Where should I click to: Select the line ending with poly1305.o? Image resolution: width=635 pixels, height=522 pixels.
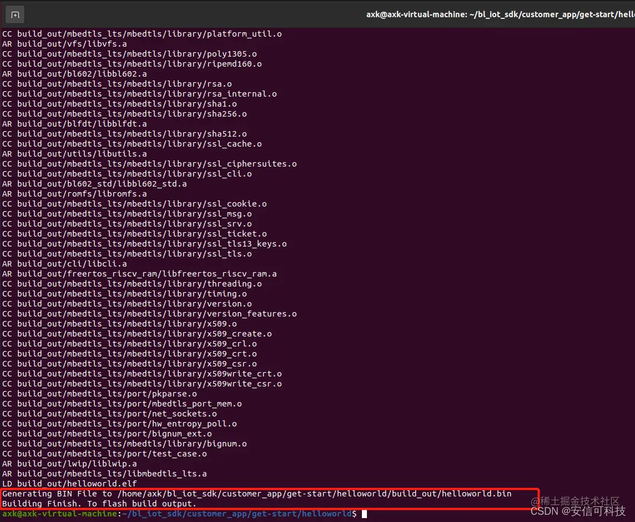pos(129,54)
